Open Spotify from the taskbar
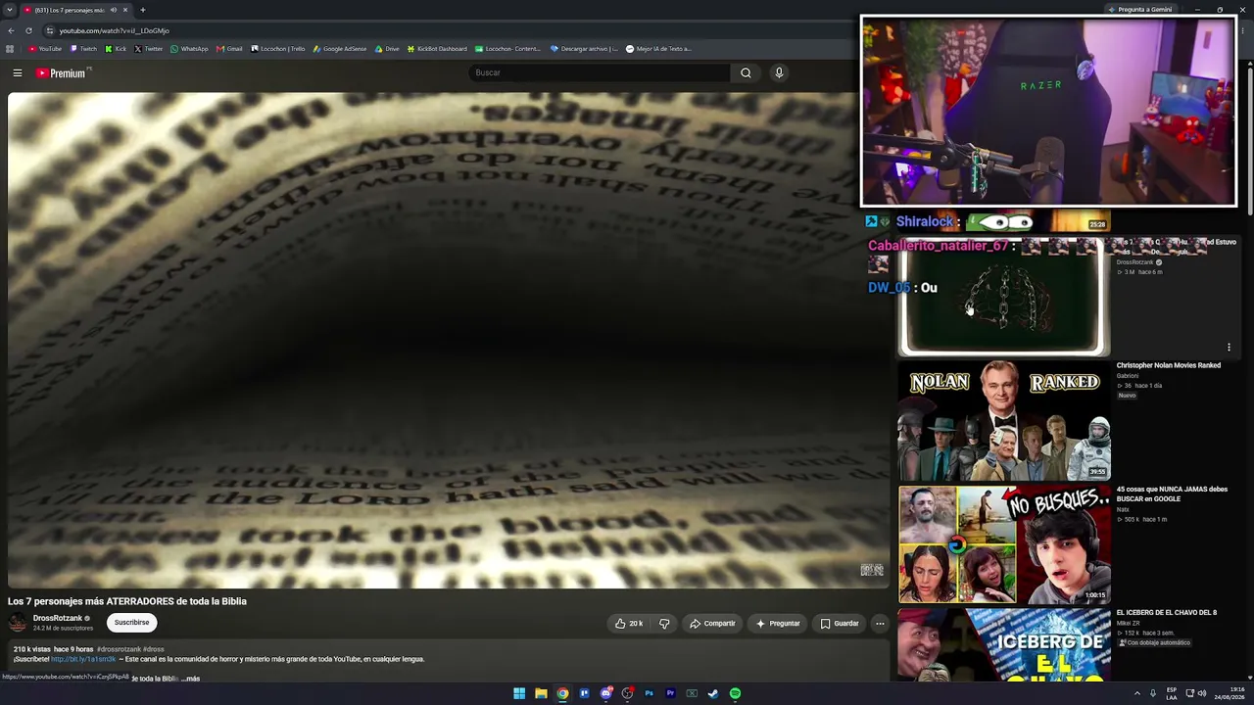The width and height of the screenshot is (1254, 705). tap(735, 693)
